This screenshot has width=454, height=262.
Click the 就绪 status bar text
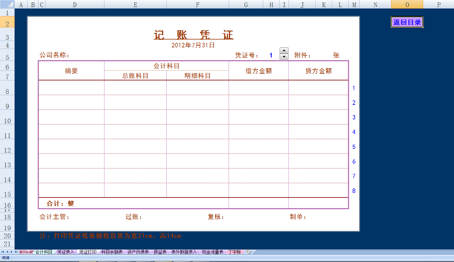click(x=6, y=258)
